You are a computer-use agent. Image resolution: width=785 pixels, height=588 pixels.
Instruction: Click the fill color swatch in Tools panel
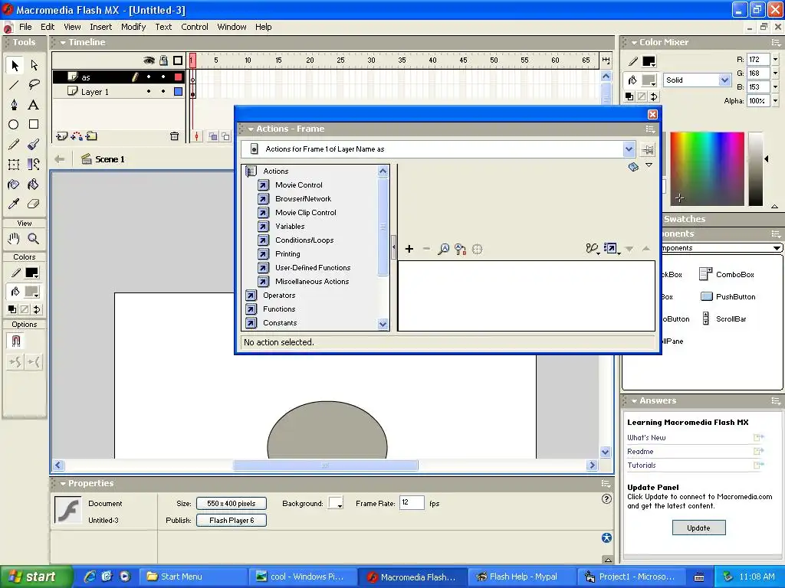click(x=32, y=292)
